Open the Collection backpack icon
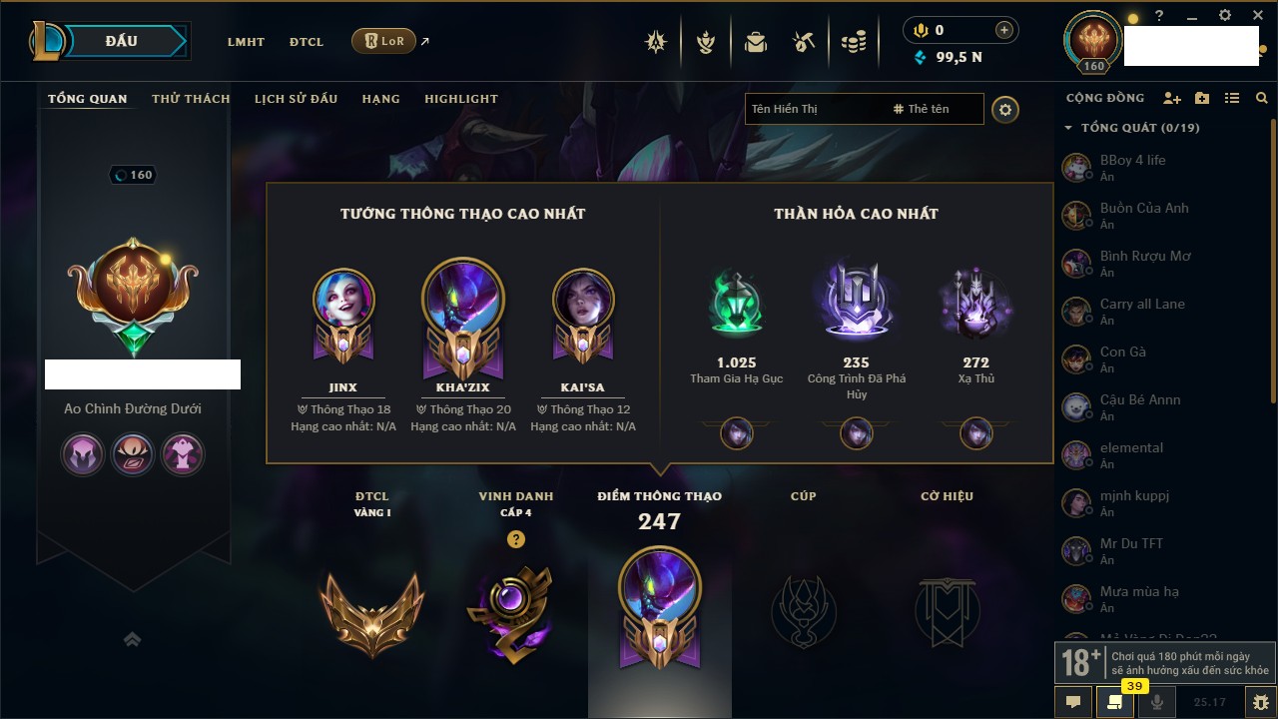 point(755,42)
